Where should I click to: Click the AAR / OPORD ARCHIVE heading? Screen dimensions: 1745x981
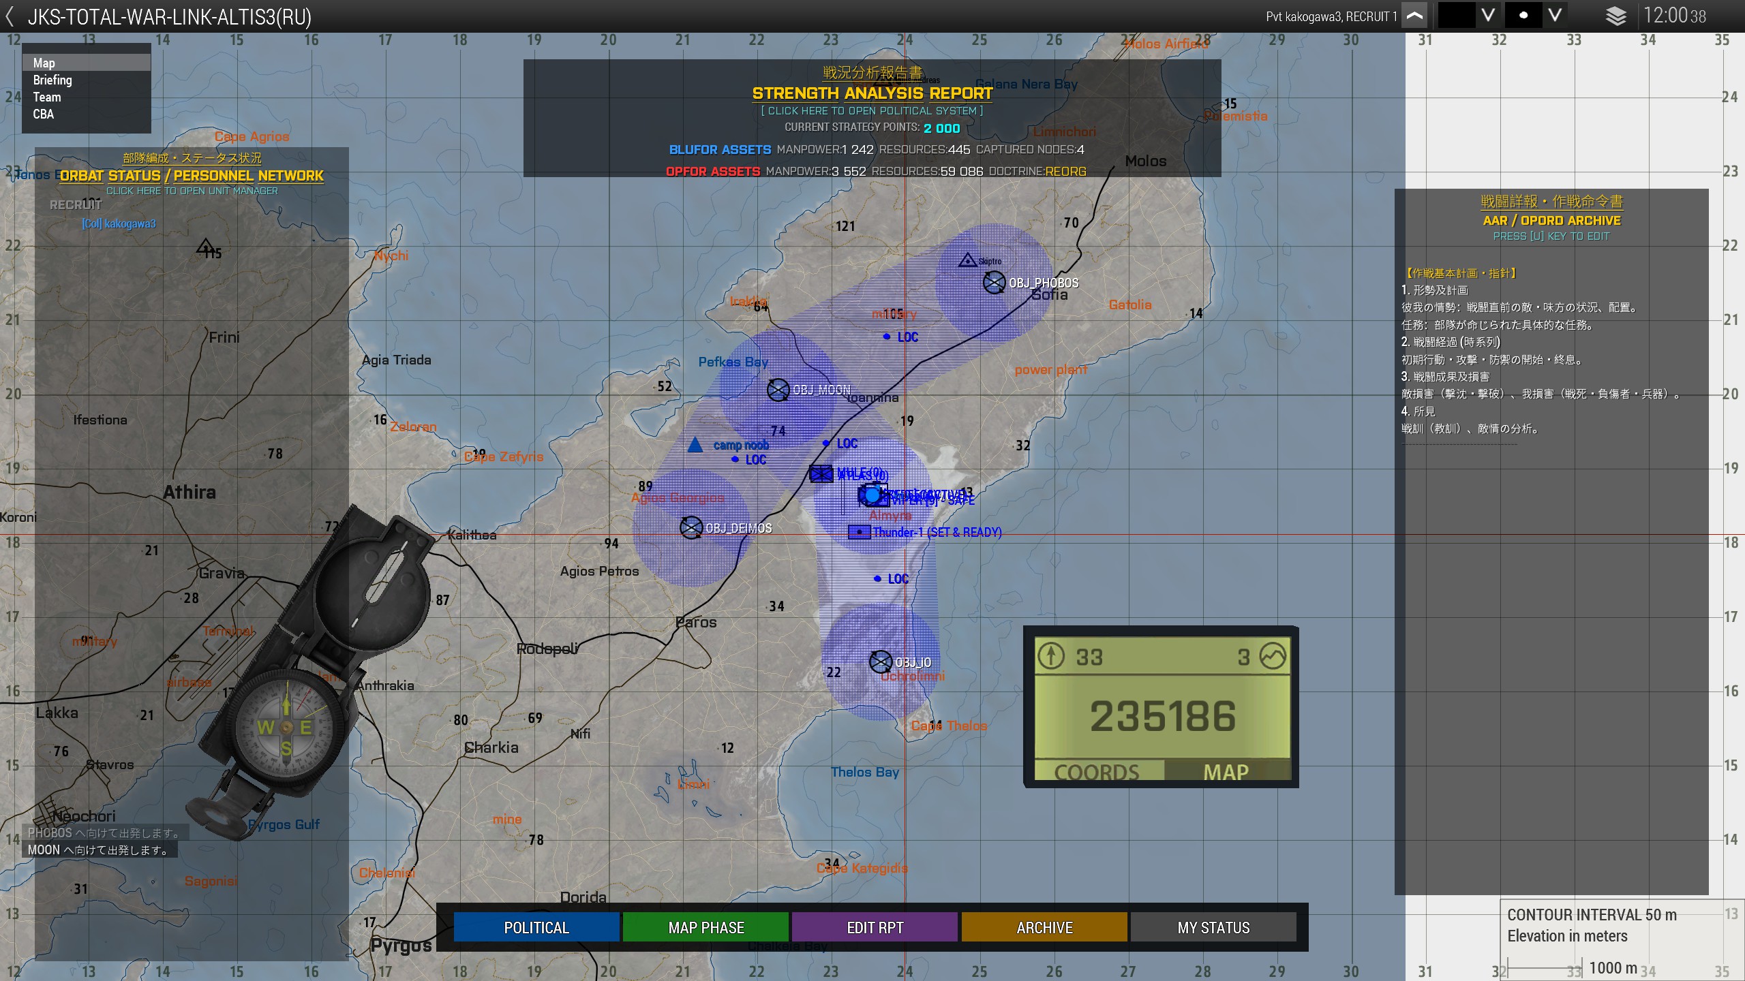(x=1551, y=220)
